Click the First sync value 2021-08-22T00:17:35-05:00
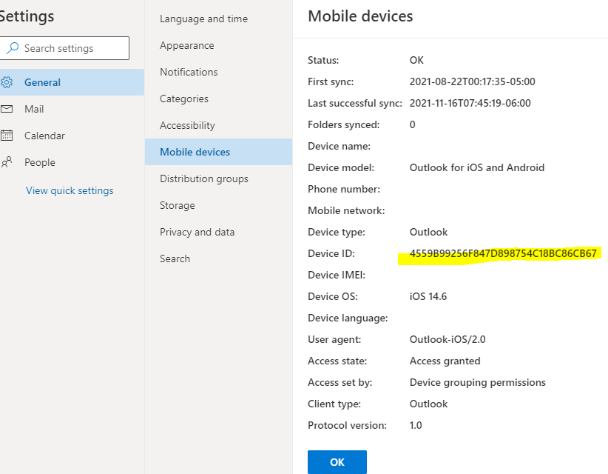608x474 pixels. 473,81
